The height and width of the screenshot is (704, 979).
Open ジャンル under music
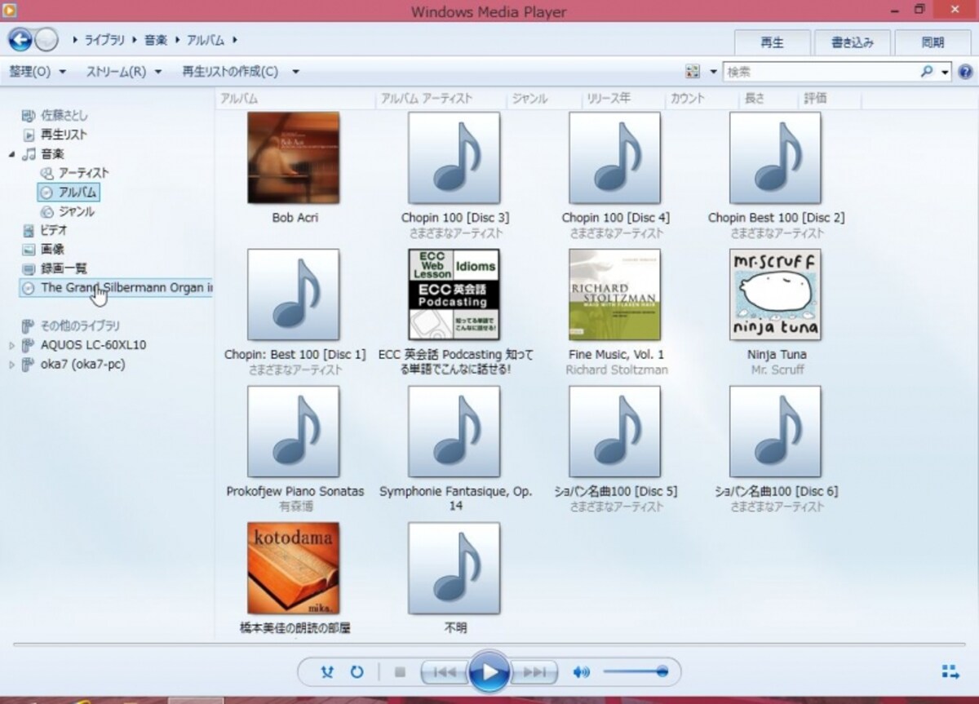tap(76, 211)
